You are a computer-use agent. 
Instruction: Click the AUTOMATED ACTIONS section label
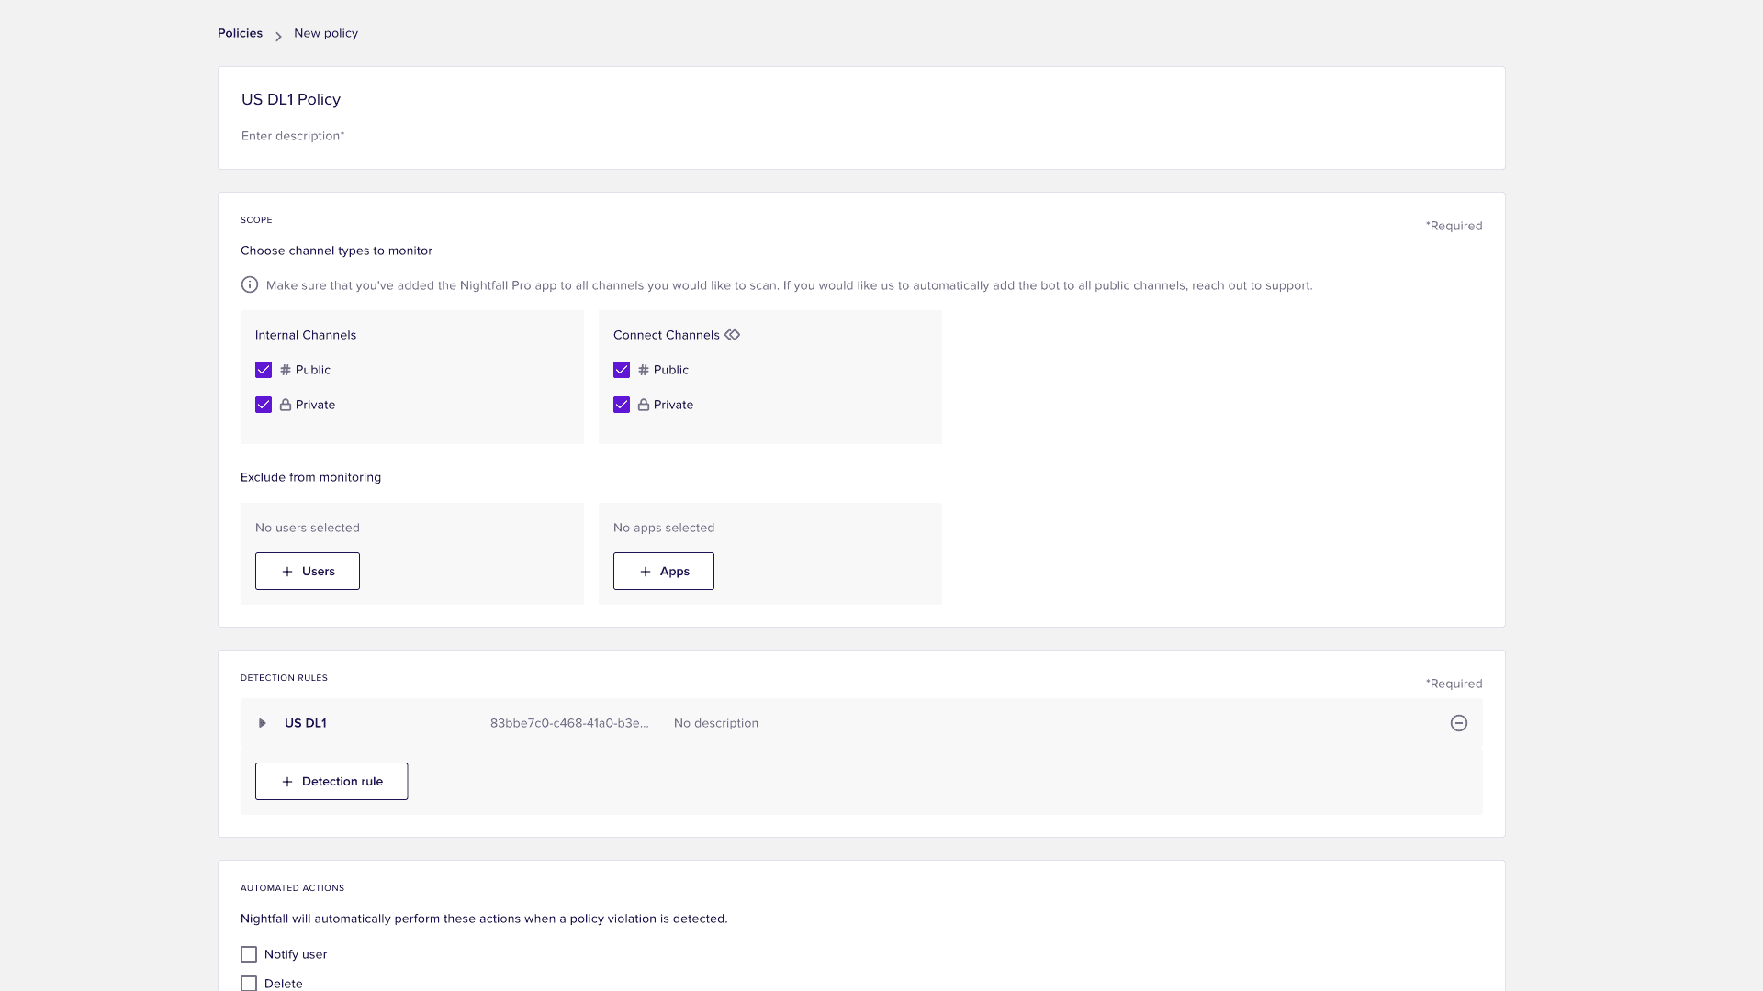tap(293, 888)
